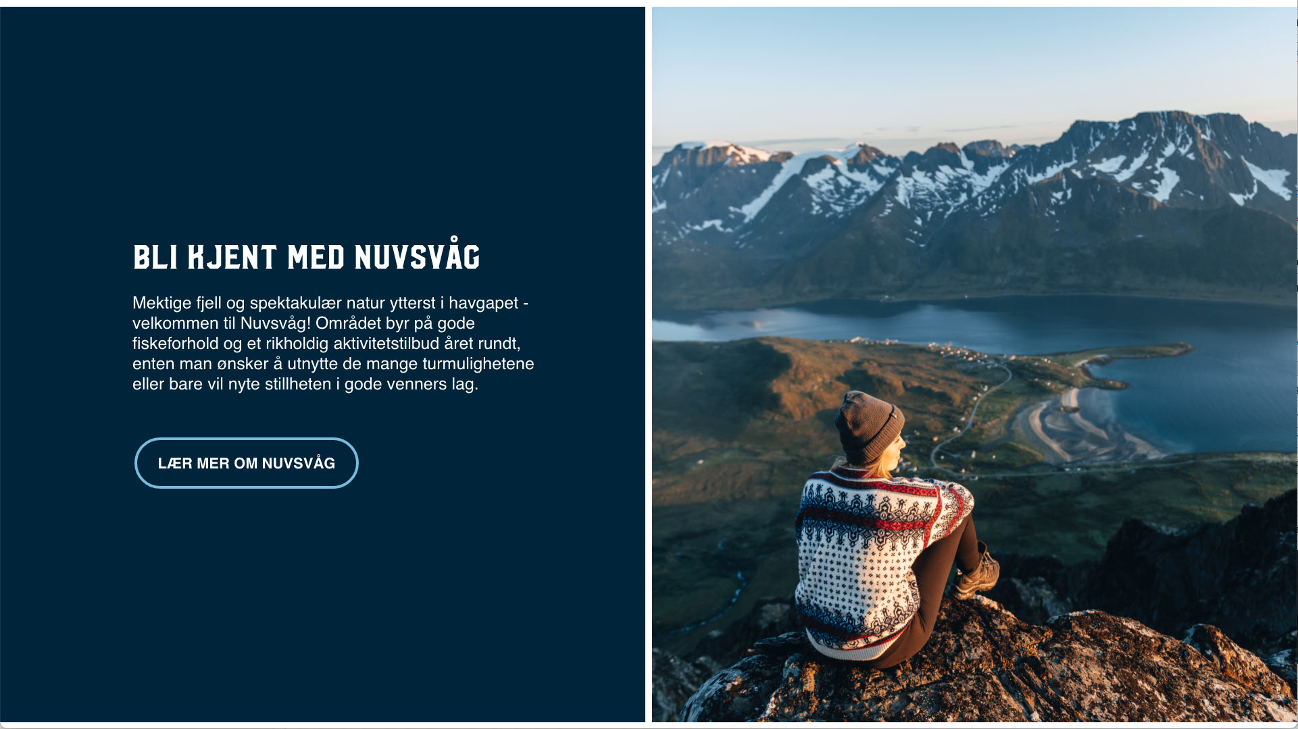Click the word NUVSVÅG in the heading

pyautogui.click(x=418, y=255)
